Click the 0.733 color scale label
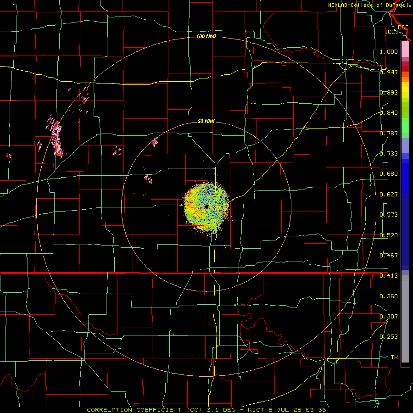Image resolution: width=413 pixels, height=413 pixels. point(389,154)
